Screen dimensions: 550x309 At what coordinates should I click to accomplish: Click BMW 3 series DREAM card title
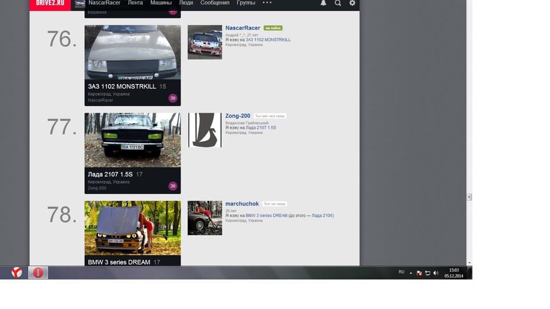(119, 262)
